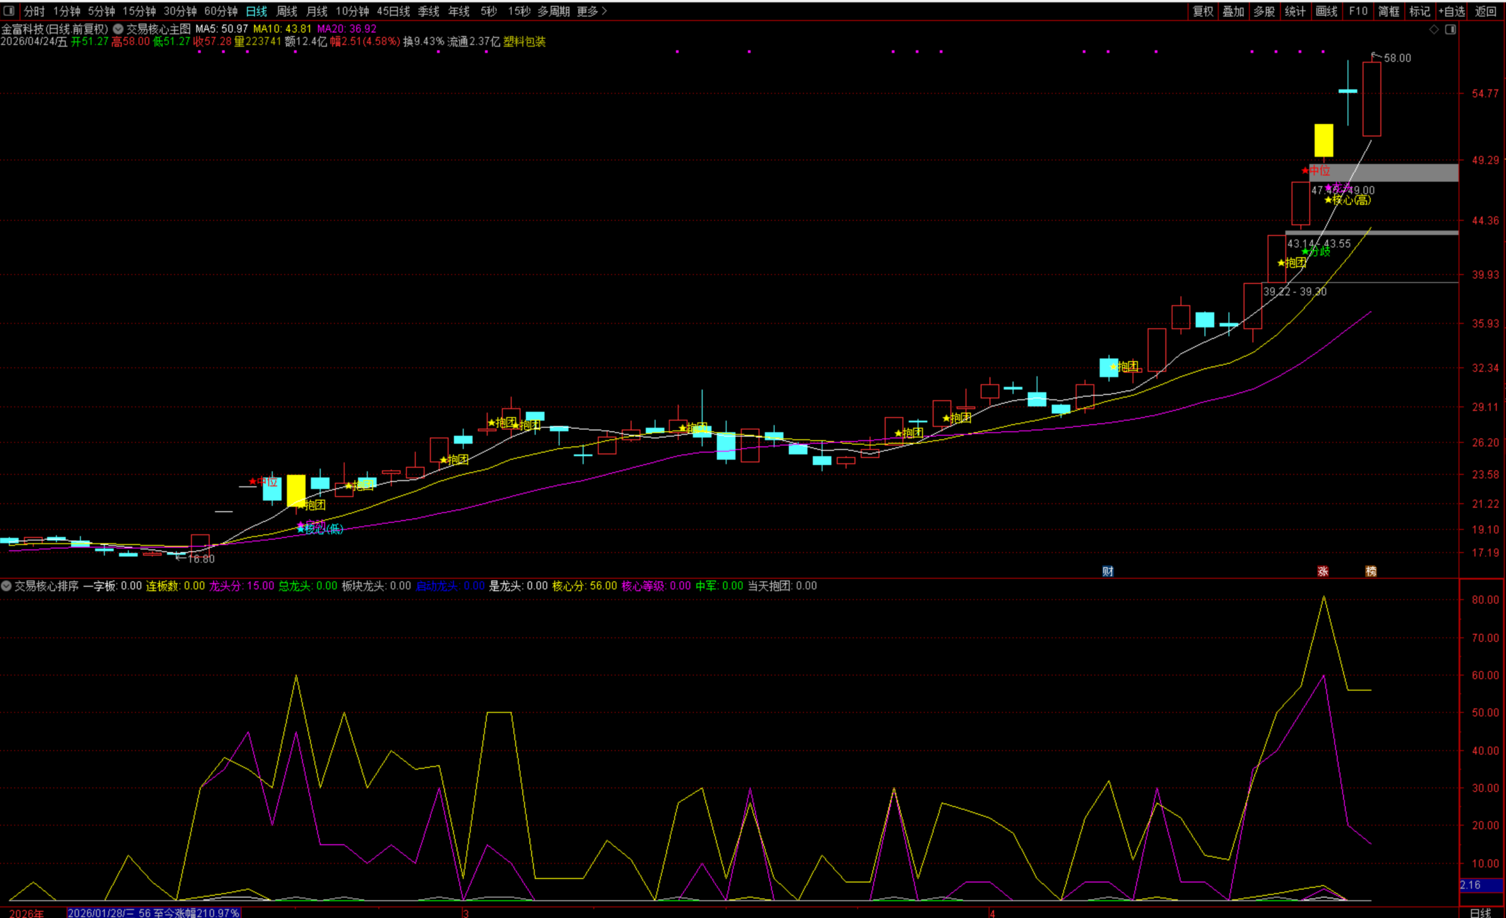Click the 塑料包装 sector link
This screenshot has height=918, width=1506.
524,42
